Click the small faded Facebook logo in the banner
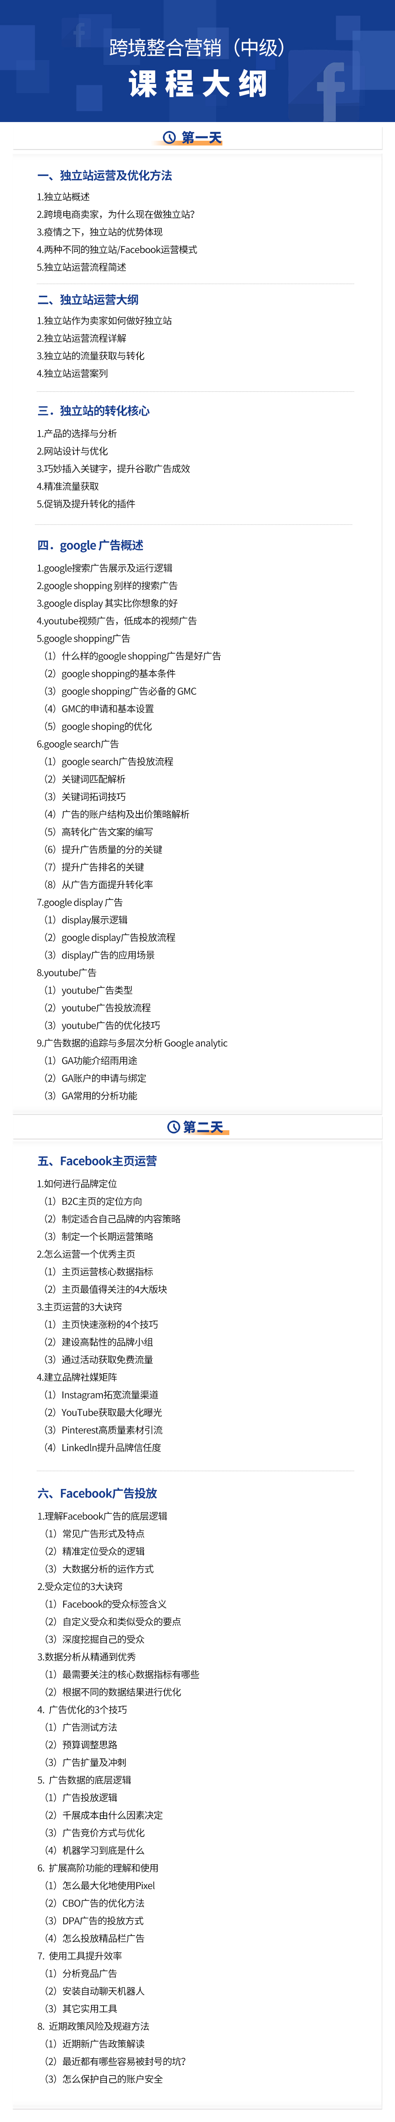 (x=79, y=34)
